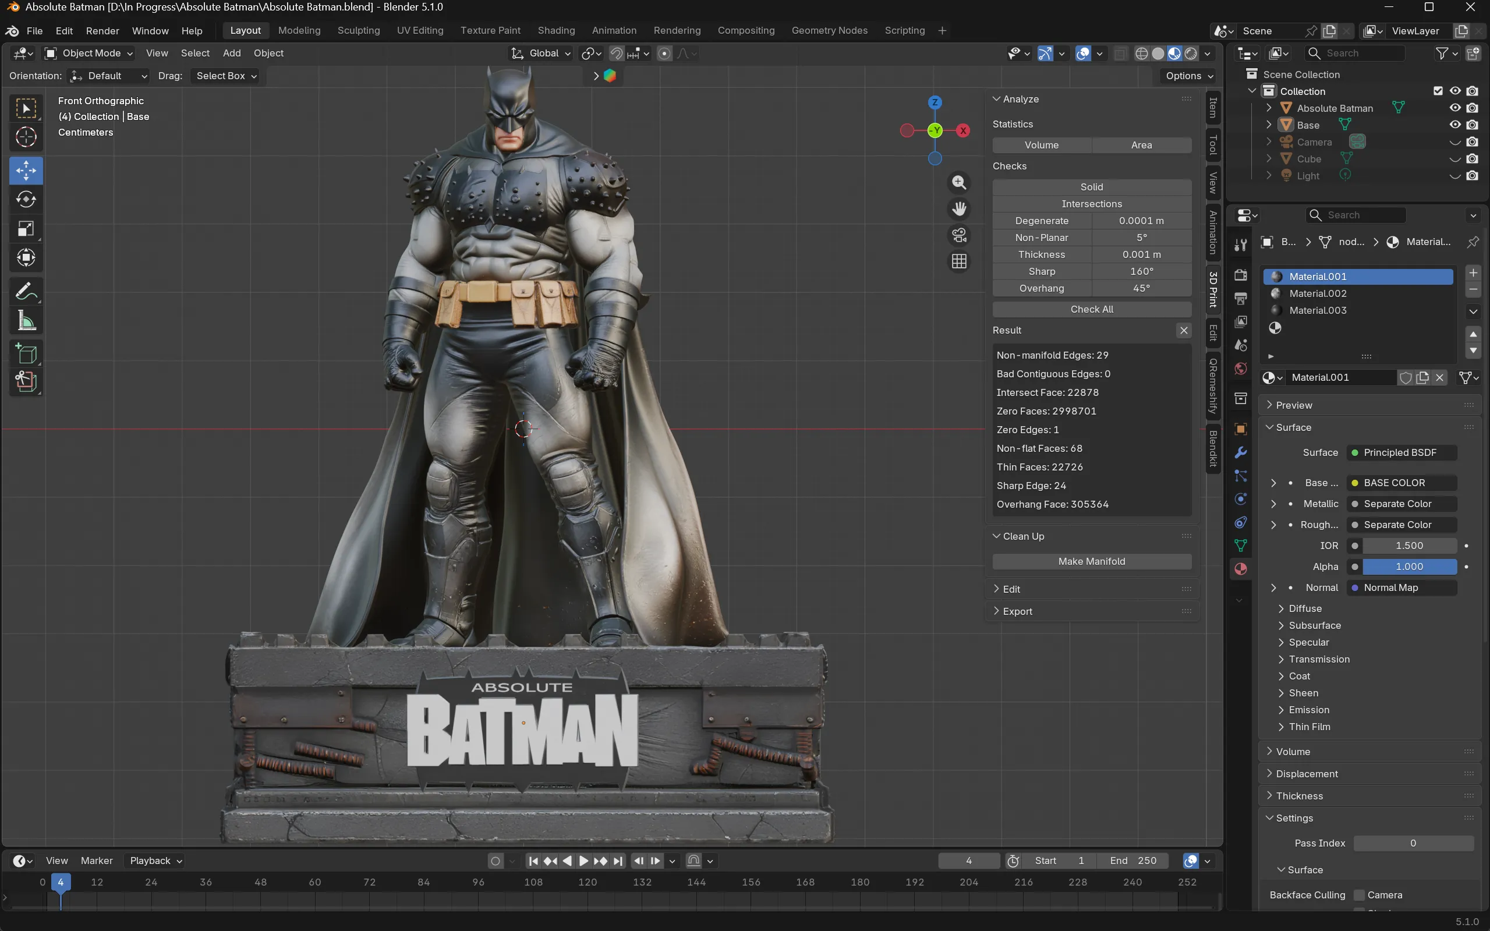The width and height of the screenshot is (1490, 931).
Task: Open the File menu
Action: [34, 31]
